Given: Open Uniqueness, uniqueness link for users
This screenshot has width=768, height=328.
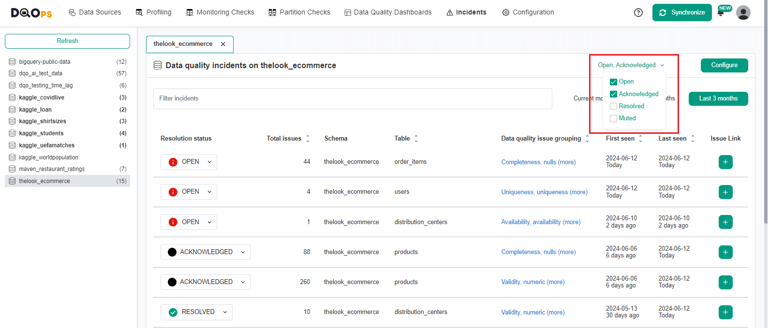Looking at the screenshot, I should pos(544,192).
